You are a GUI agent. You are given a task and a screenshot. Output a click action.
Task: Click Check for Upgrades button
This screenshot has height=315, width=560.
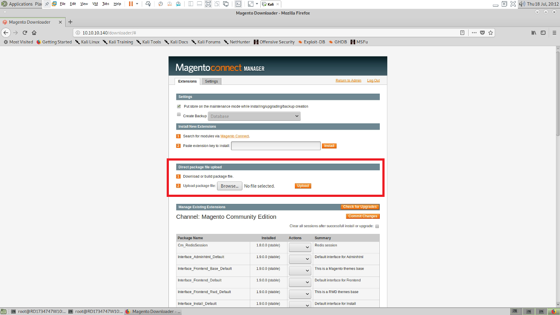(360, 207)
